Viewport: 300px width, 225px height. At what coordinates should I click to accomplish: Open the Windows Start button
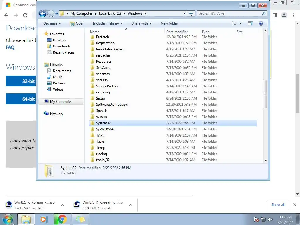point(8,219)
